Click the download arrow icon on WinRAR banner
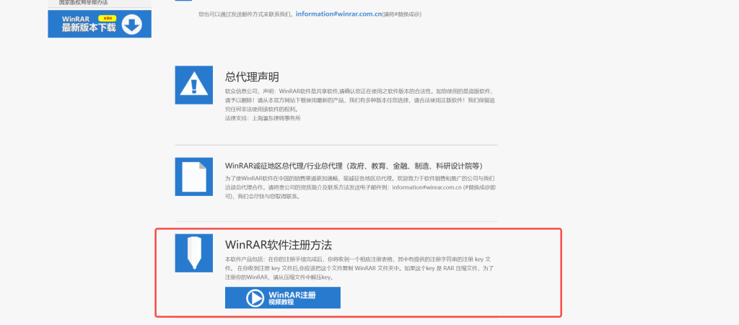 131,25
